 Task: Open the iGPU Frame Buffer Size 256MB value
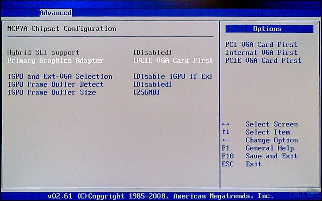[x=147, y=92]
